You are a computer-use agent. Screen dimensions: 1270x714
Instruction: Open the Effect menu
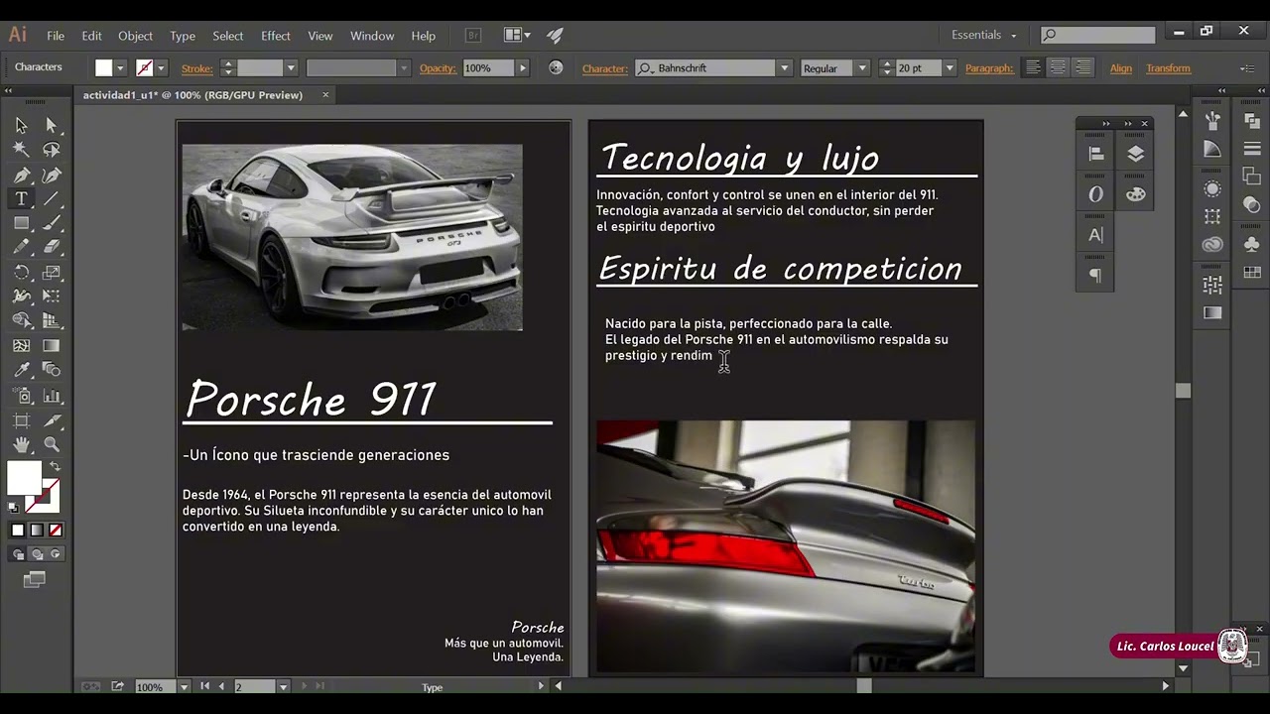pos(276,36)
